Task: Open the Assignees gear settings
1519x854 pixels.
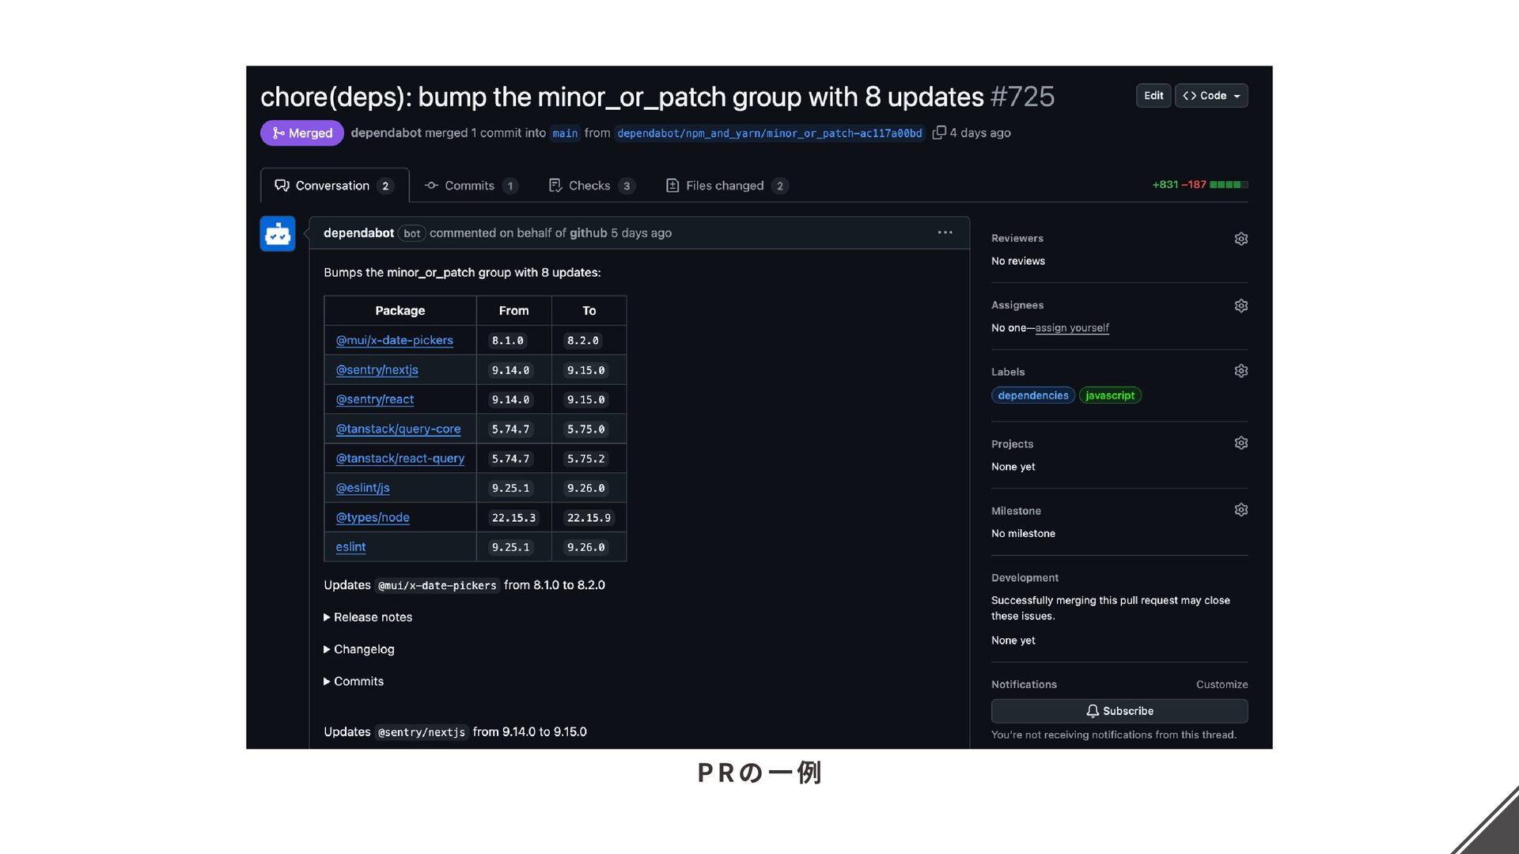Action: (x=1241, y=305)
